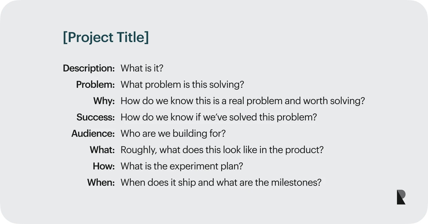Click "What is the experiment plan?" text

point(182,166)
